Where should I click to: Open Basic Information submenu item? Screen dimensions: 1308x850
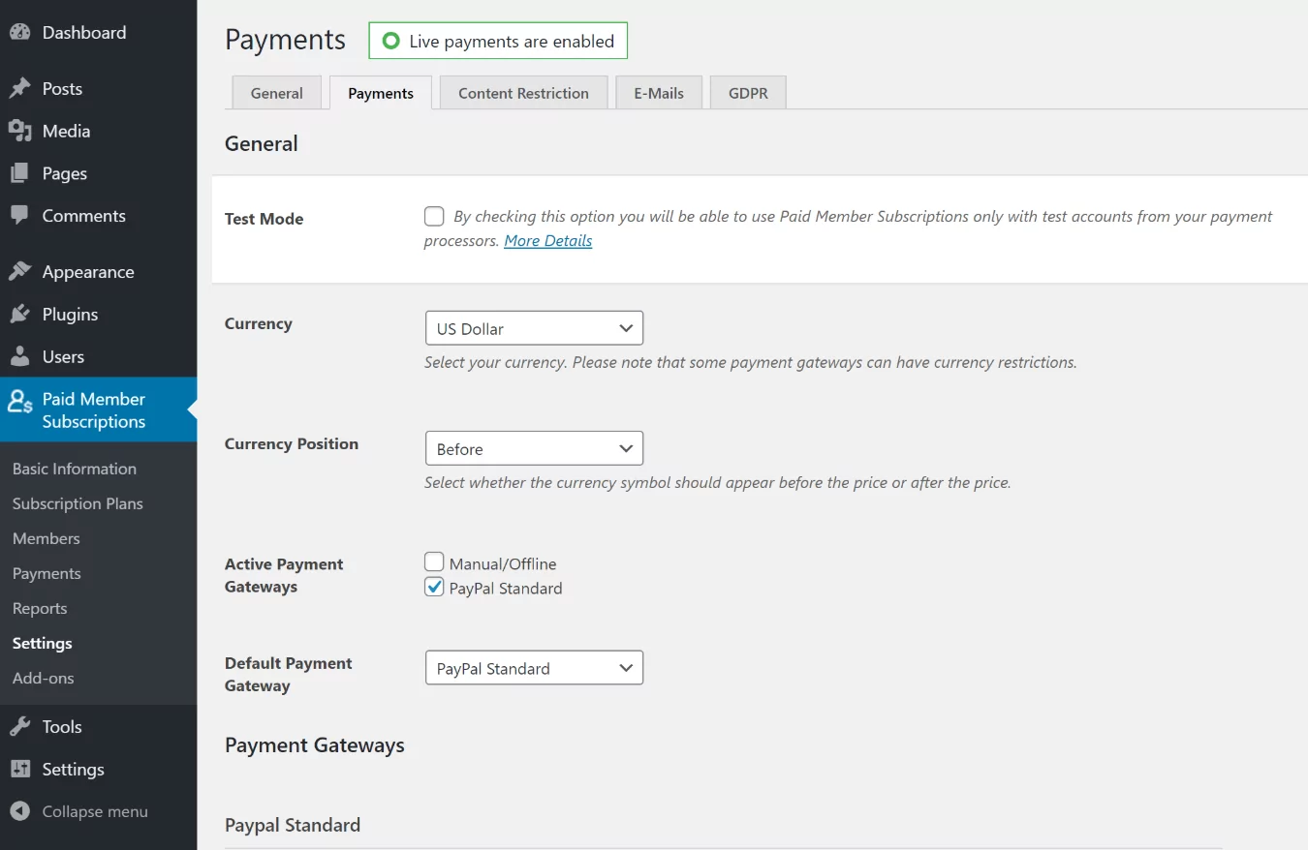point(75,469)
